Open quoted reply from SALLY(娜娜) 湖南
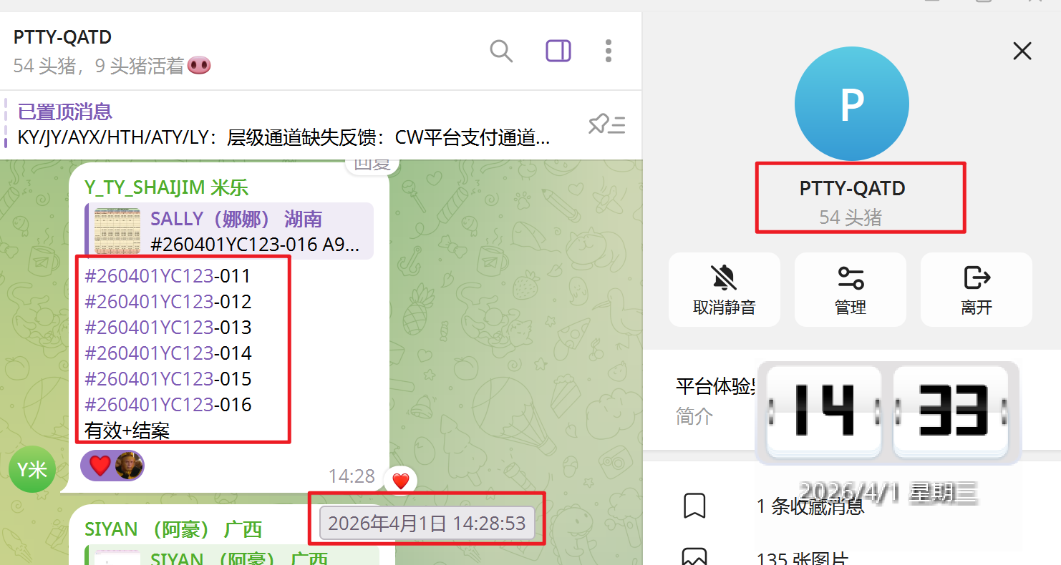This screenshot has width=1061, height=565. coord(229,231)
